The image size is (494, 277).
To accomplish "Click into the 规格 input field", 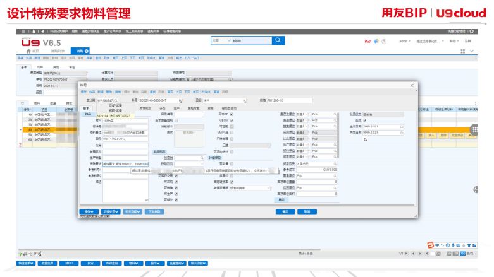I will pos(290,100).
